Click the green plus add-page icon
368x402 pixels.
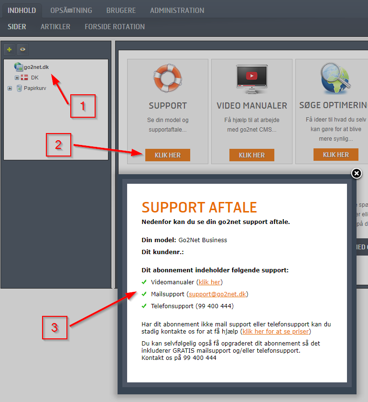10,49
